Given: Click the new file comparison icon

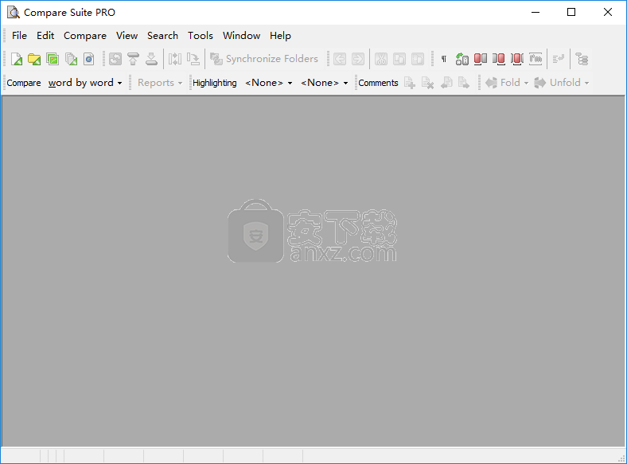Looking at the screenshot, I should 17,59.
